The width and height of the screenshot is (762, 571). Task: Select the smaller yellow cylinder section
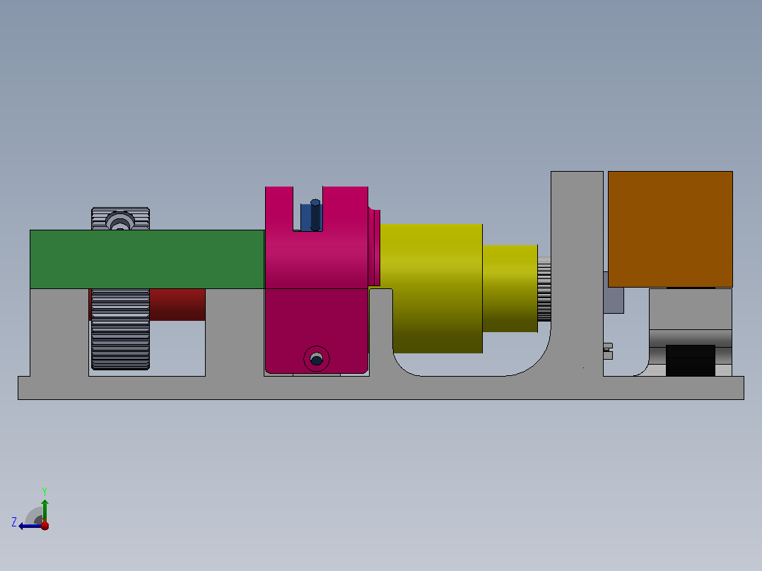point(510,288)
